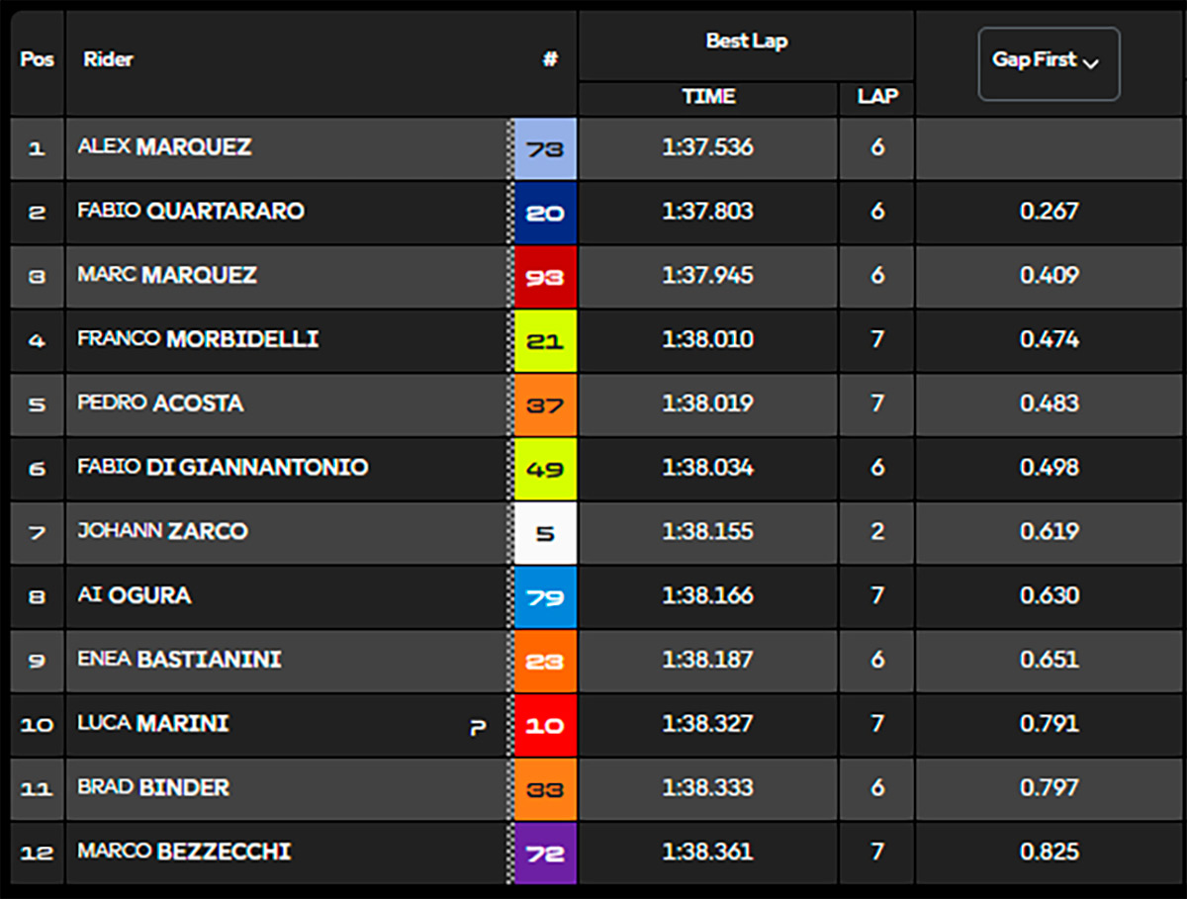The width and height of the screenshot is (1187, 899).
Task: Click Marco Bezzecchi's purple 72 badge
Action: [x=545, y=853]
